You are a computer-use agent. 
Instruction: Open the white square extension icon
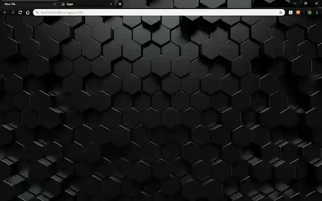291,13
